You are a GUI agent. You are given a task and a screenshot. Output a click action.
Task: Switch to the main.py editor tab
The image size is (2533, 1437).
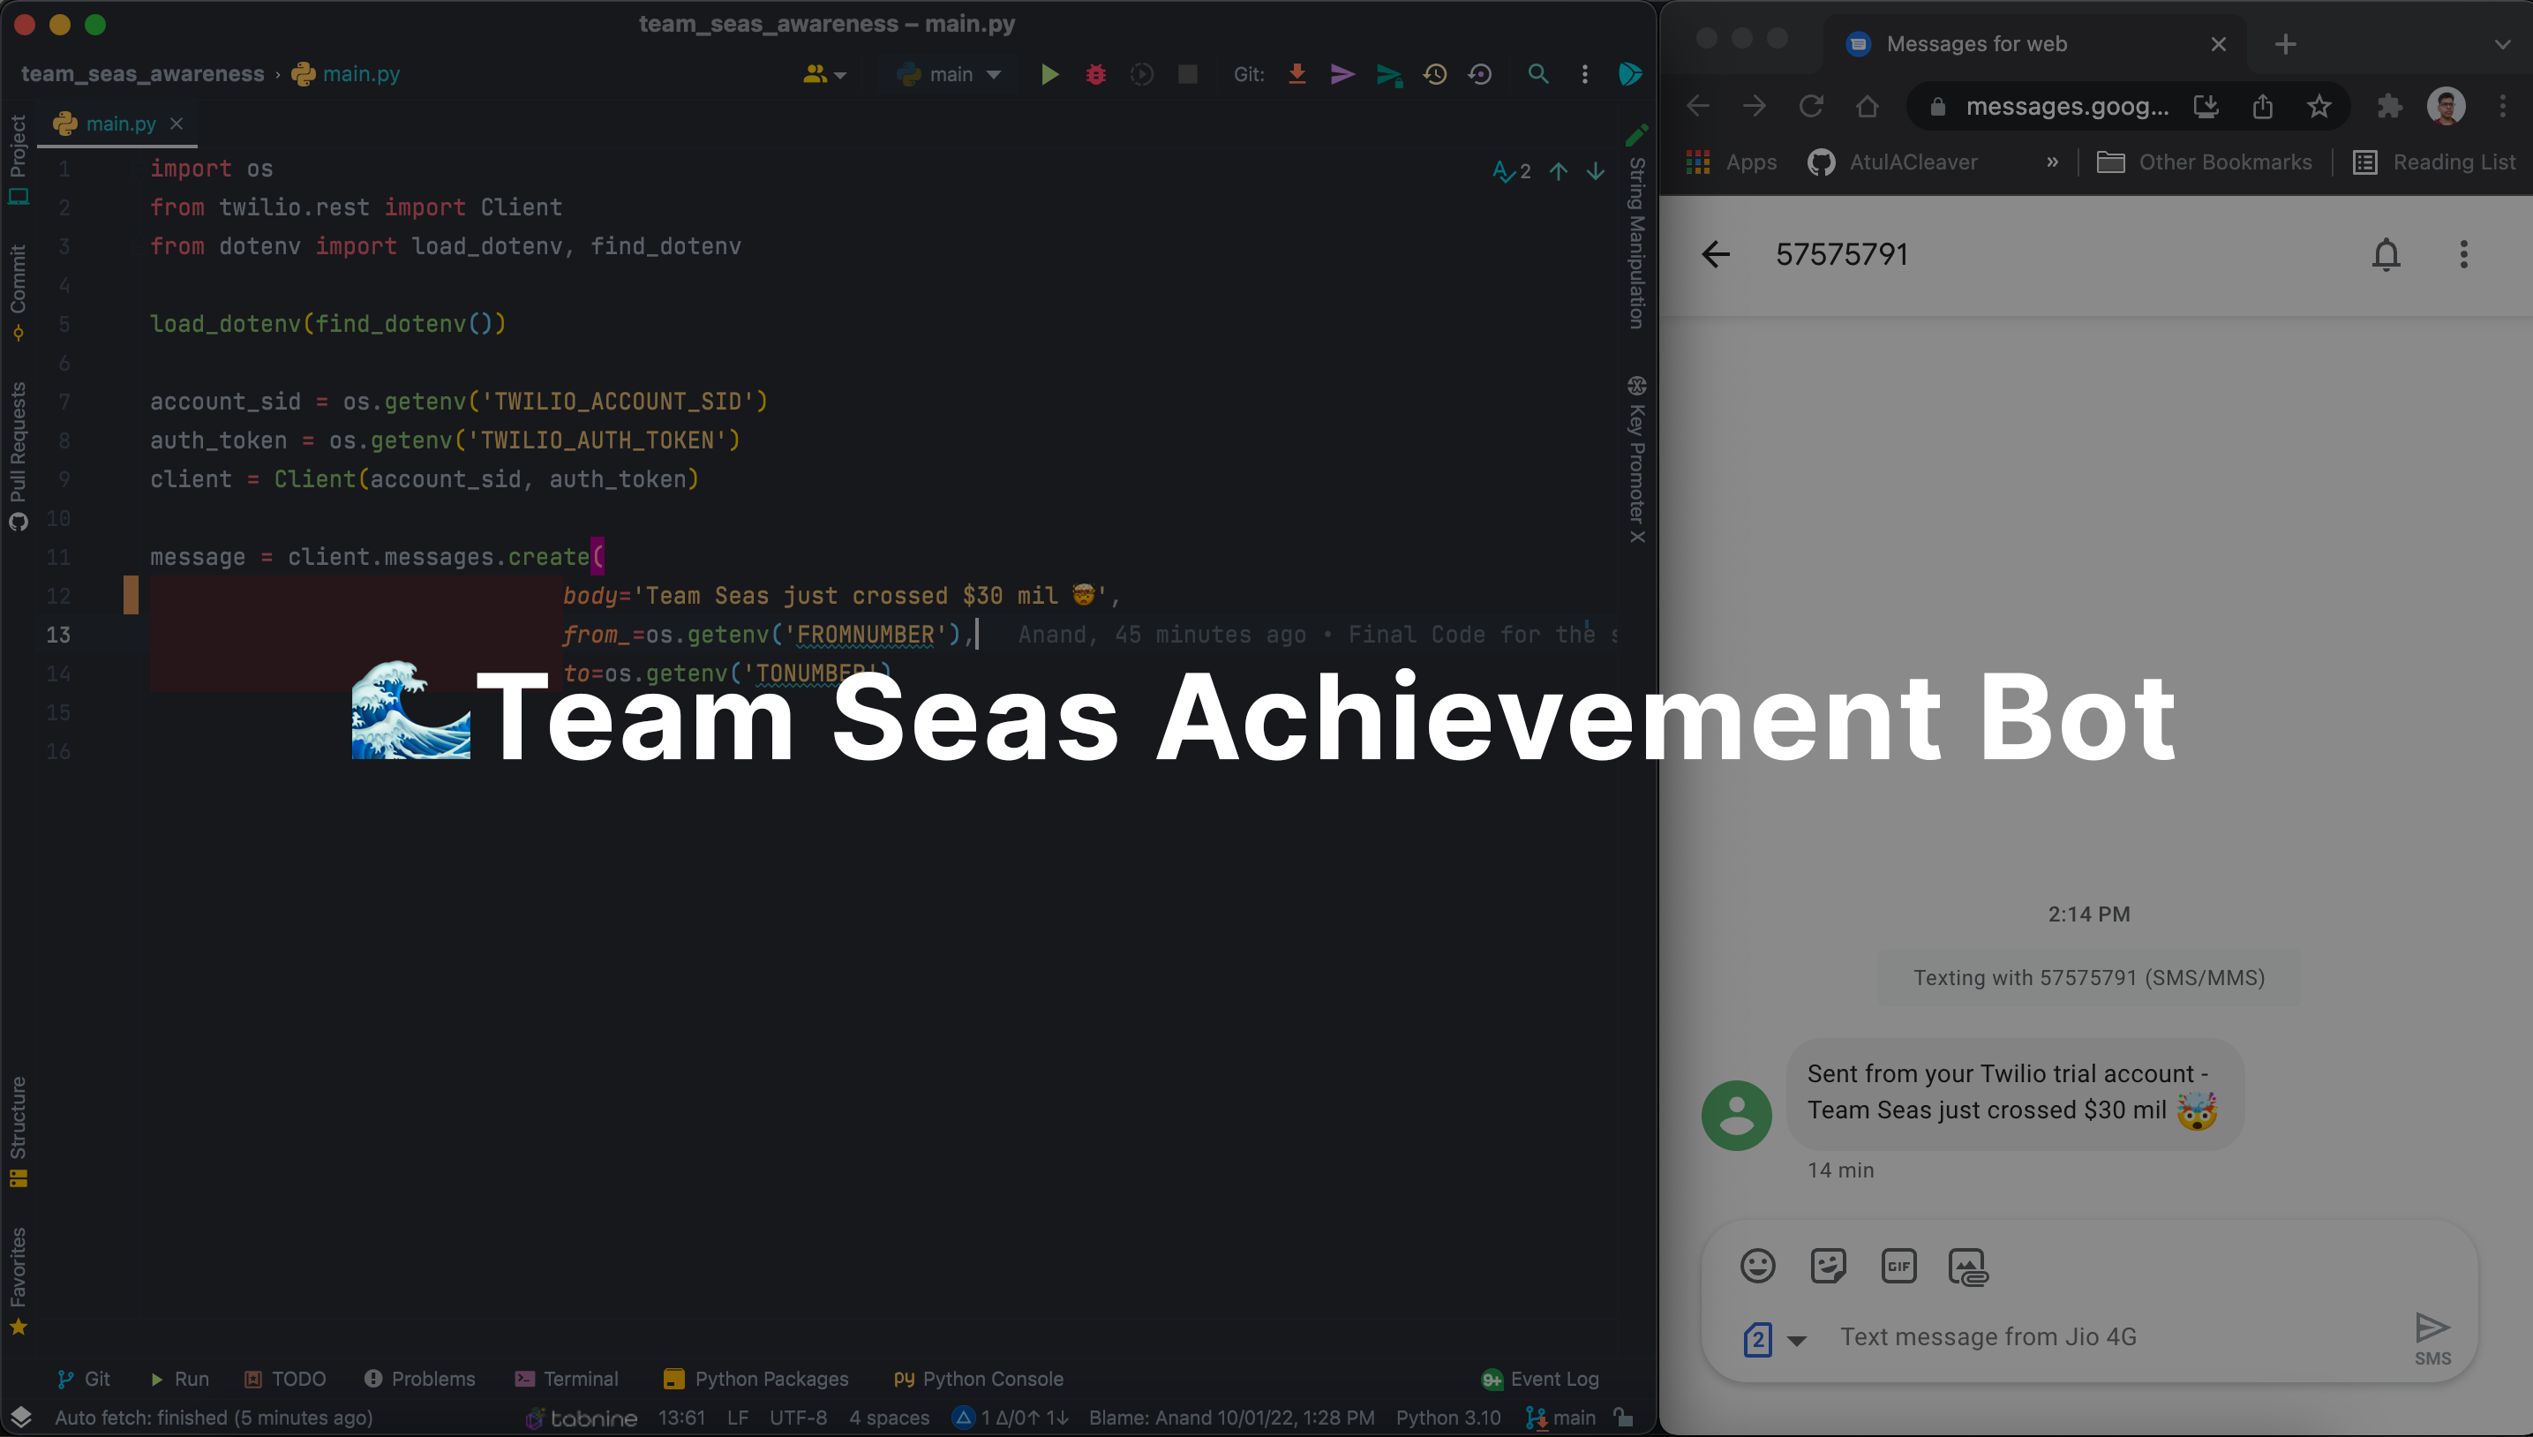pyautogui.click(x=120, y=124)
